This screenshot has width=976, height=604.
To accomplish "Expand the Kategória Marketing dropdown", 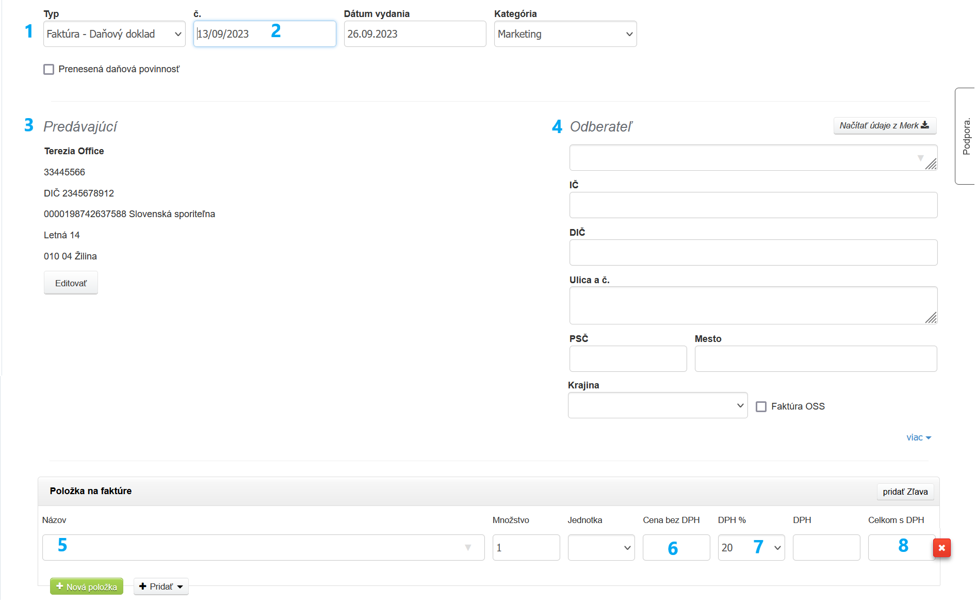I will pyautogui.click(x=565, y=34).
